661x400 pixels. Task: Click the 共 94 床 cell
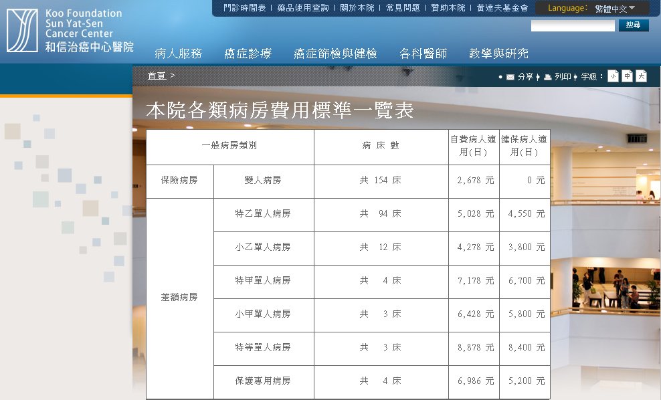(x=381, y=215)
